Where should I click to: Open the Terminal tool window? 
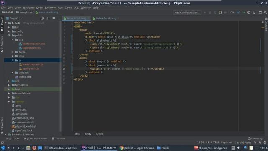point(59,138)
